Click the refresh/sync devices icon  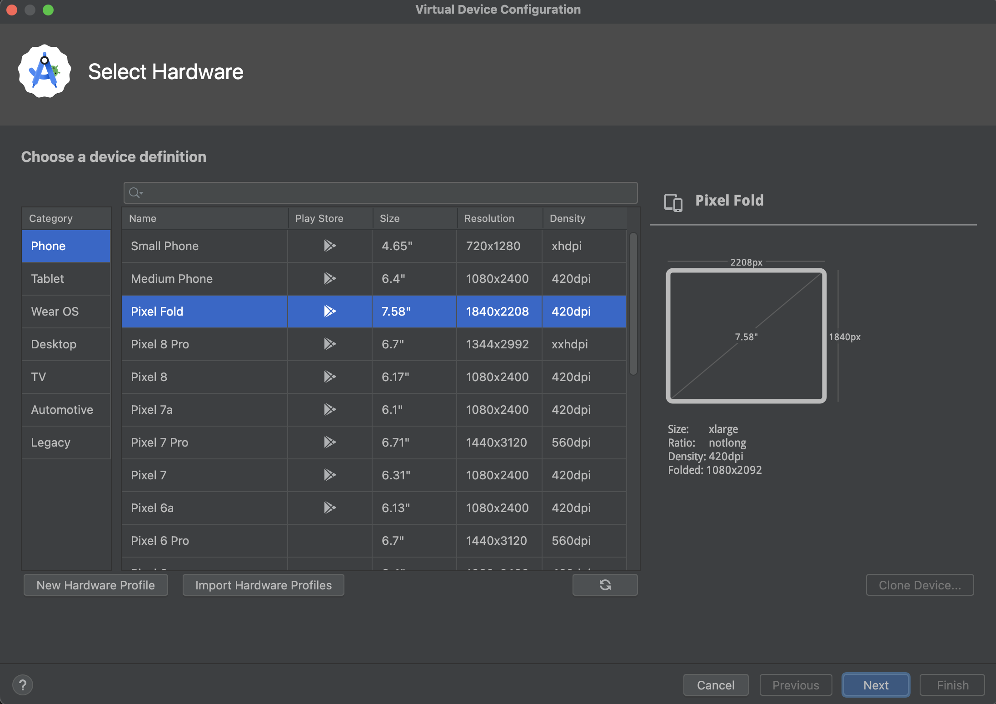tap(606, 585)
